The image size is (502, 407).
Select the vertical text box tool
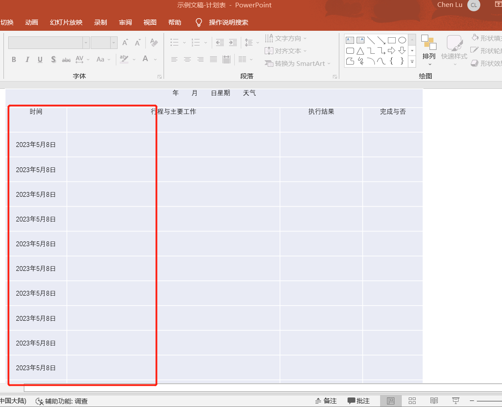pyautogui.click(x=360, y=40)
